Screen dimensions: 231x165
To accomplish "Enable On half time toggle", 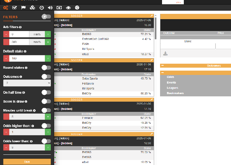I will point(46,92).
